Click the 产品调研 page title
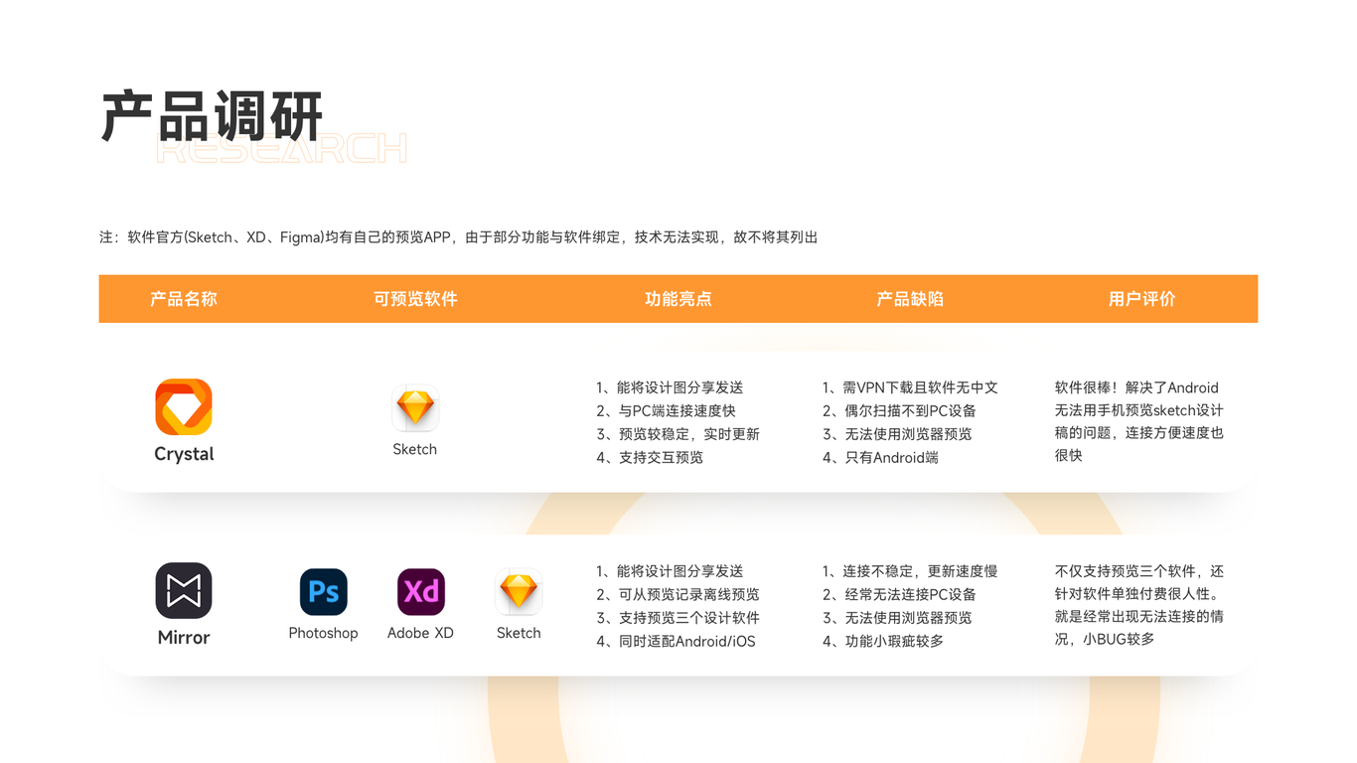The image size is (1357, 763). point(213,116)
